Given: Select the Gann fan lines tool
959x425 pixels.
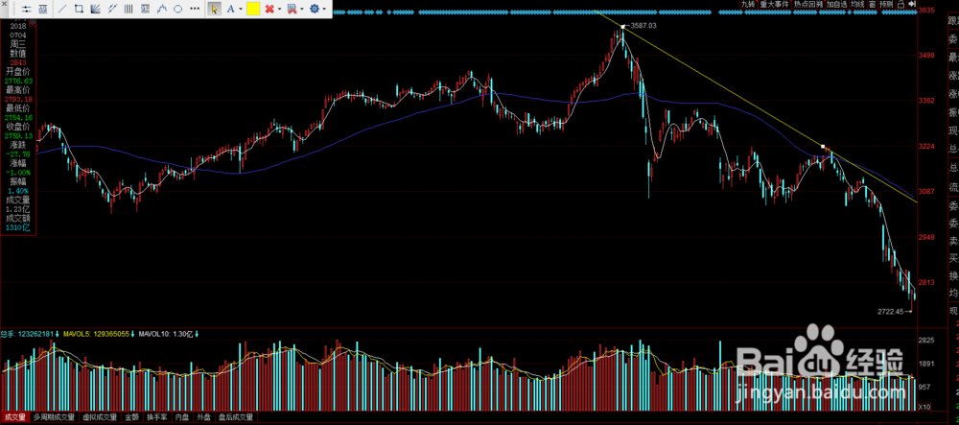Looking at the screenshot, I should coord(95,10).
